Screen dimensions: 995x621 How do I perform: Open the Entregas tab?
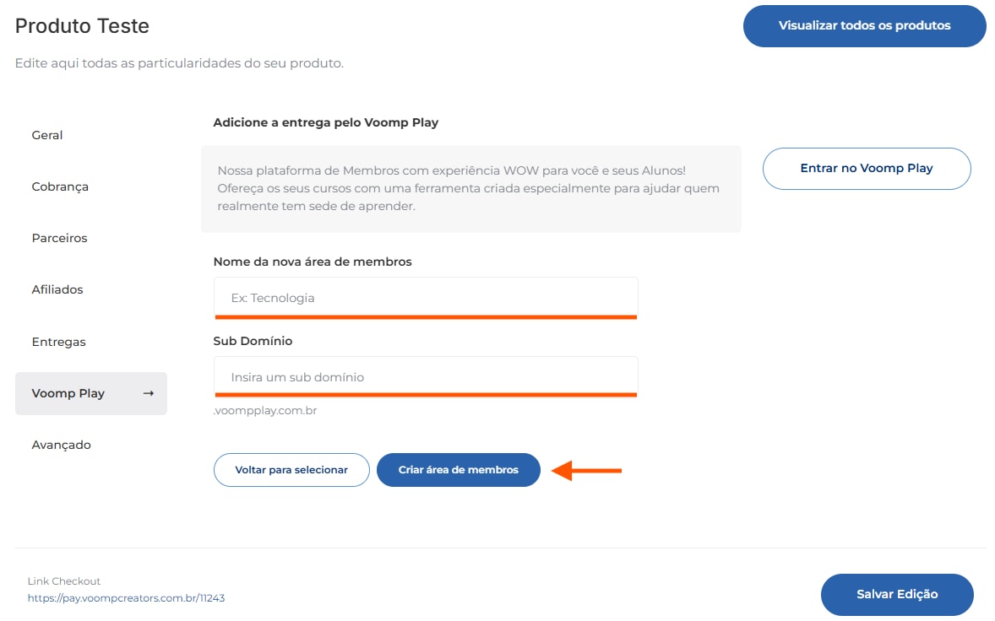[58, 342]
